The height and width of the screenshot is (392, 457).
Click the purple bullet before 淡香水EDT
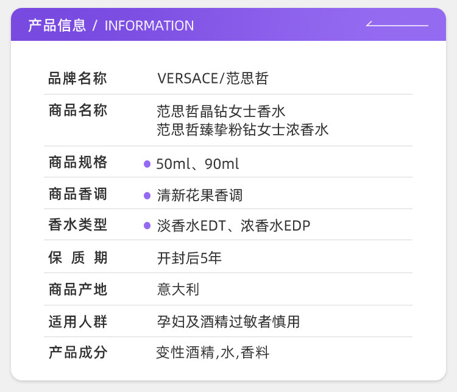tap(147, 226)
